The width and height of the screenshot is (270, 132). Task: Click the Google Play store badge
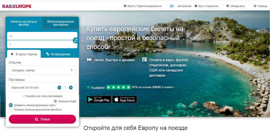[99, 99]
